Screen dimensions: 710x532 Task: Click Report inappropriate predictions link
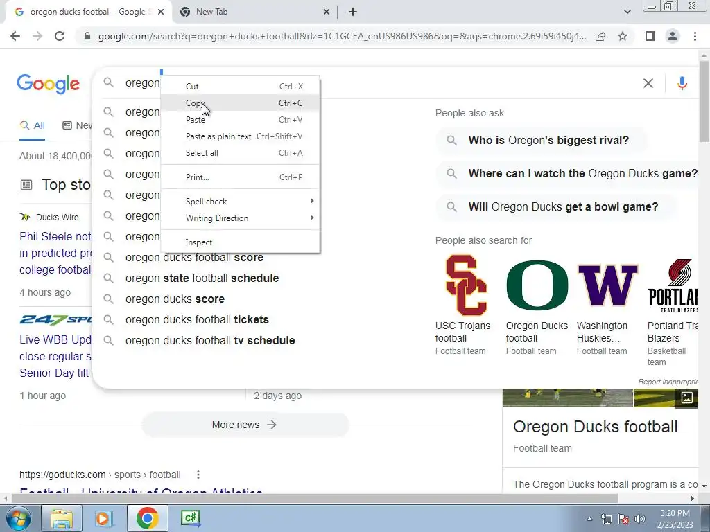click(668, 382)
